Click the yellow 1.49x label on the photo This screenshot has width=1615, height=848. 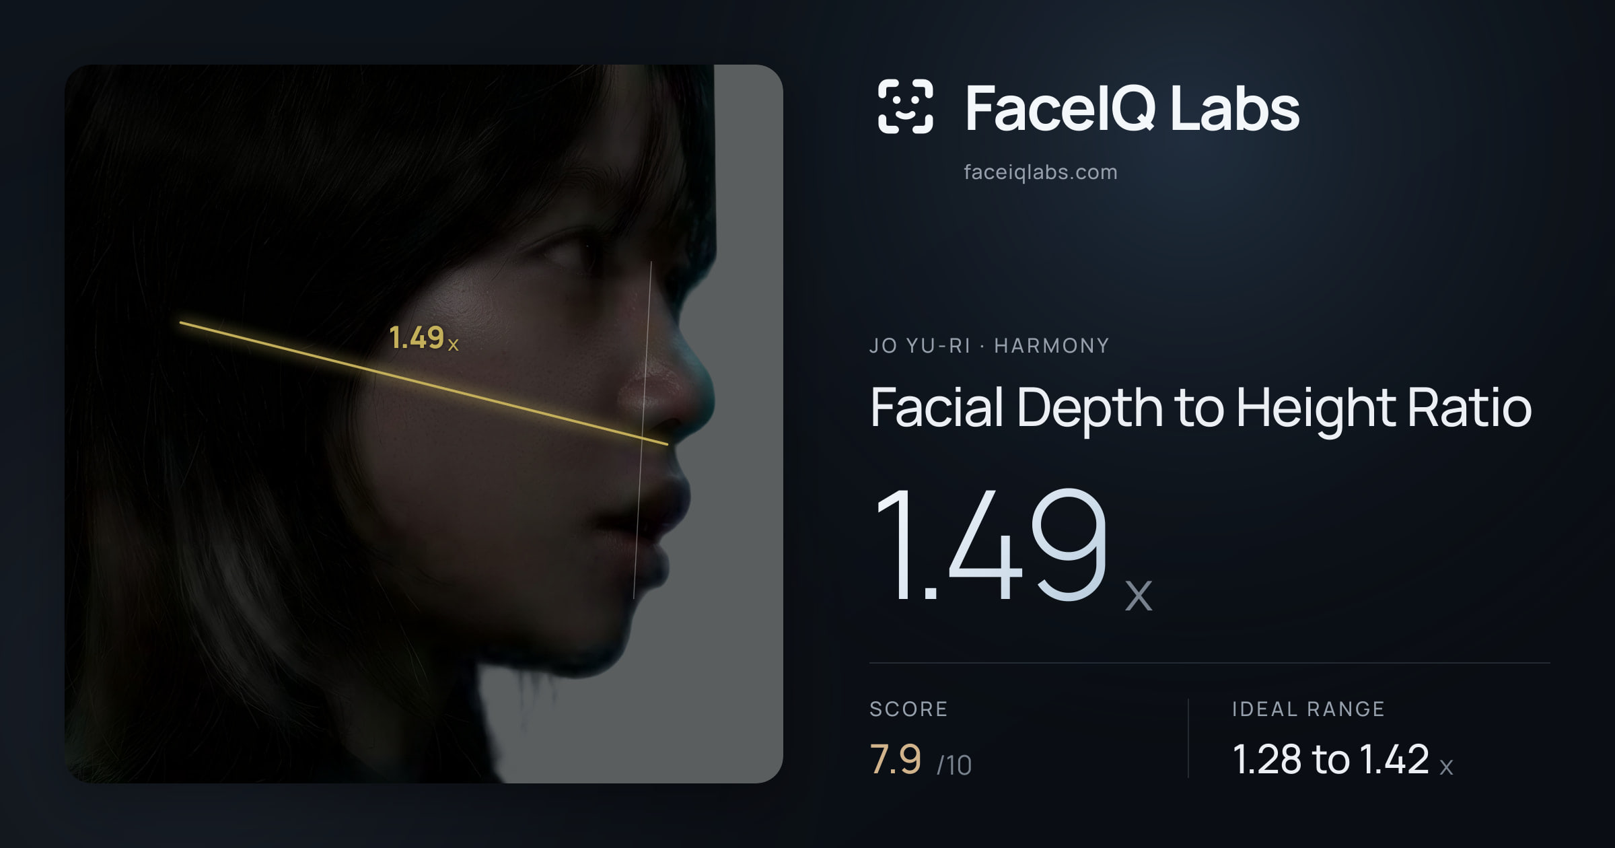(424, 338)
